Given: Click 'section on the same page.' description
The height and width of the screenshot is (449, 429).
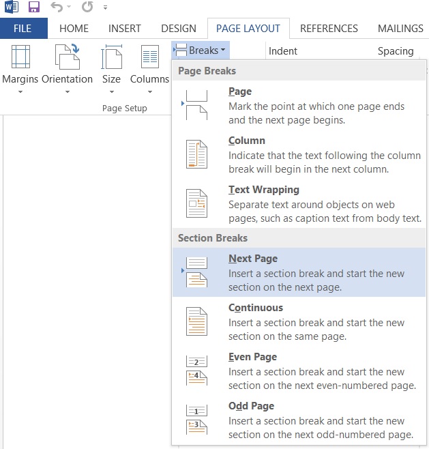Looking at the screenshot, I should [287, 336].
